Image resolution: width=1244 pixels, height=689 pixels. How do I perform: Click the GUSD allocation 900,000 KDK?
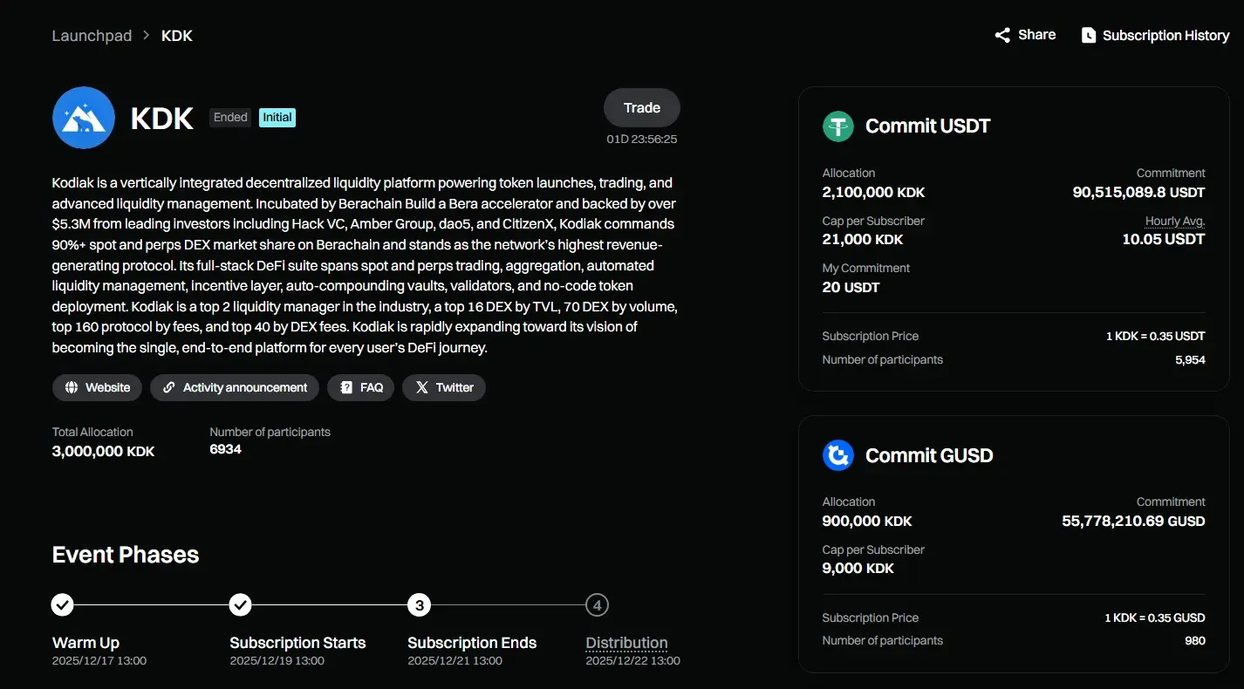point(867,521)
